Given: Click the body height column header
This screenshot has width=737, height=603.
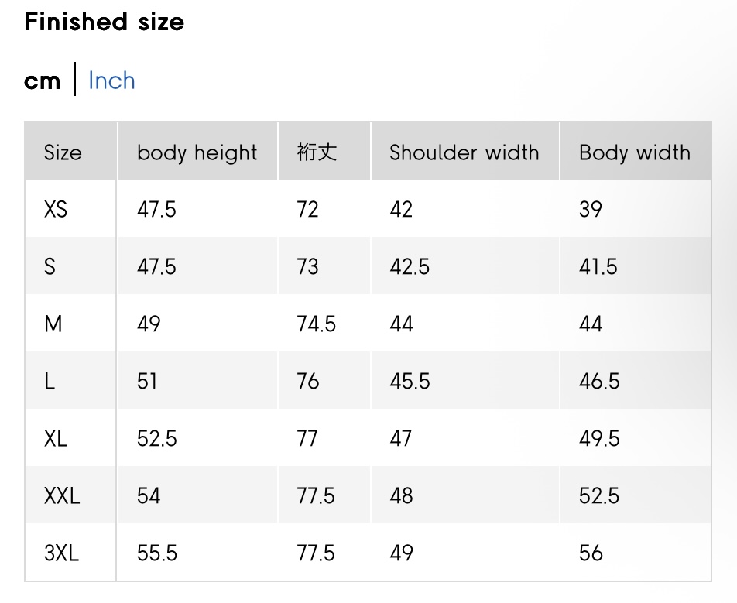Looking at the screenshot, I should pyautogui.click(x=197, y=152).
